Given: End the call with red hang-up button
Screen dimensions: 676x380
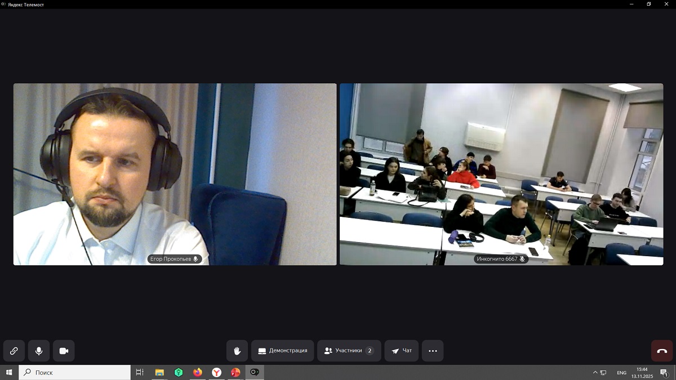Looking at the screenshot, I should coord(662,351).
